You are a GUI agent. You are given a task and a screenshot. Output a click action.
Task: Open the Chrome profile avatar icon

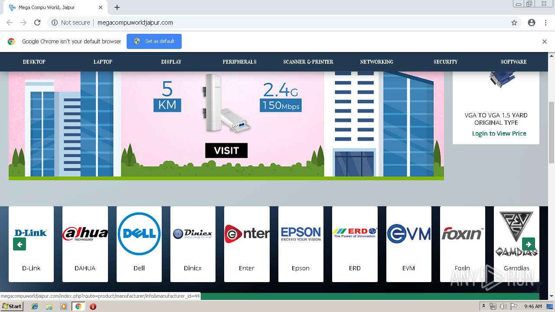(x=532, y=23)
